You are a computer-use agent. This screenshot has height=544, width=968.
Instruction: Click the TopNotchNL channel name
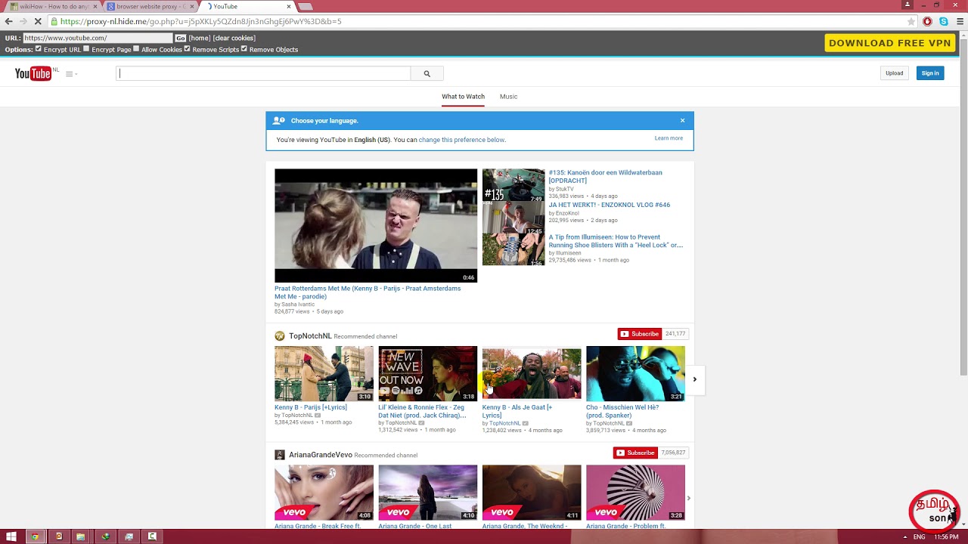(310, 336)
